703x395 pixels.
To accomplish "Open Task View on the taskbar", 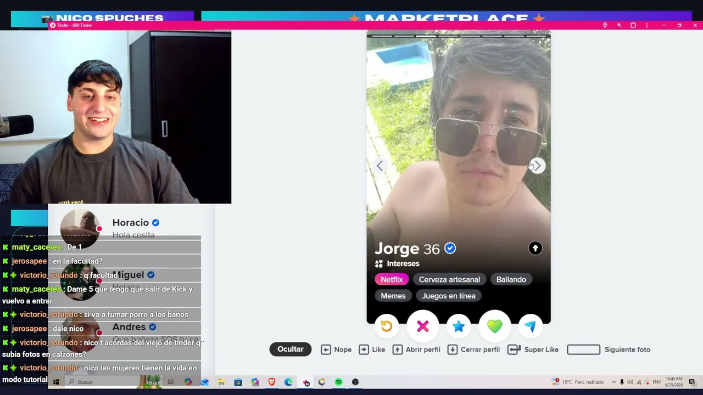I will click(x=171, y=382).
